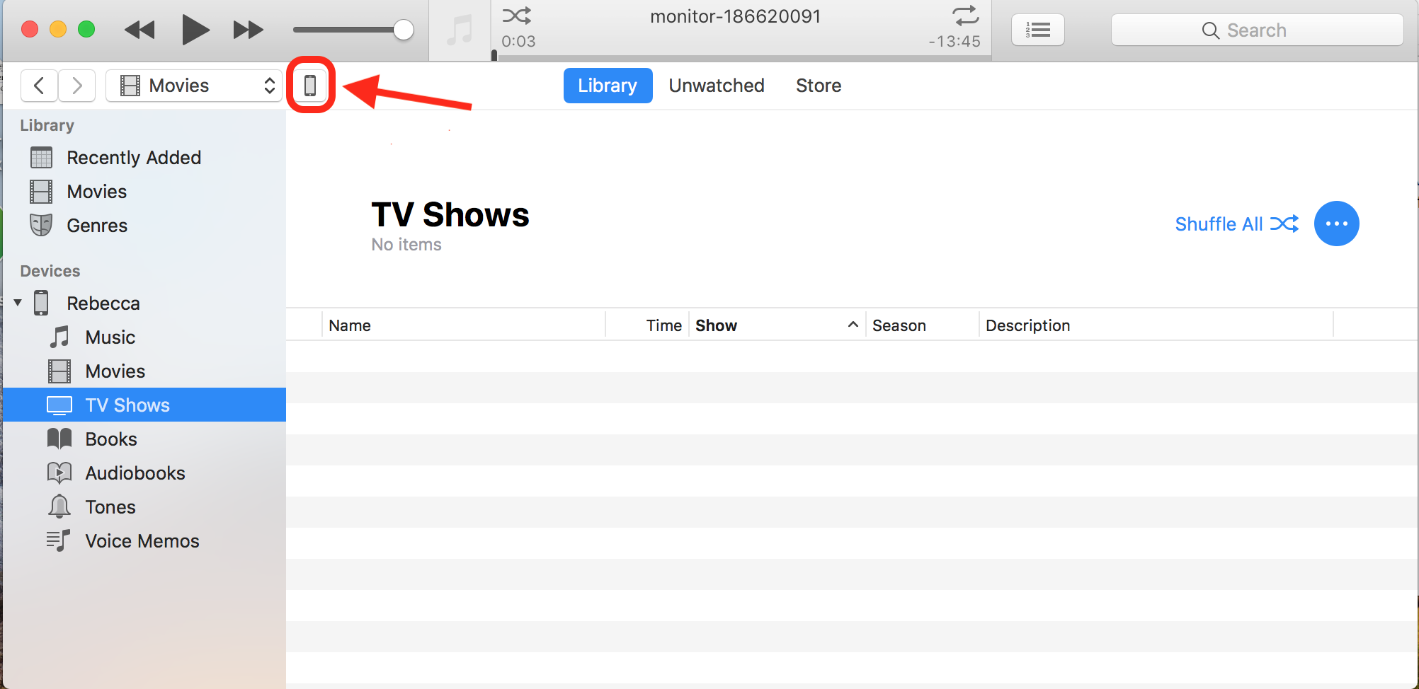The width and height of the screenshot is (1419, 689).
Task: Select Recently Added in Library
Action: 144,158
